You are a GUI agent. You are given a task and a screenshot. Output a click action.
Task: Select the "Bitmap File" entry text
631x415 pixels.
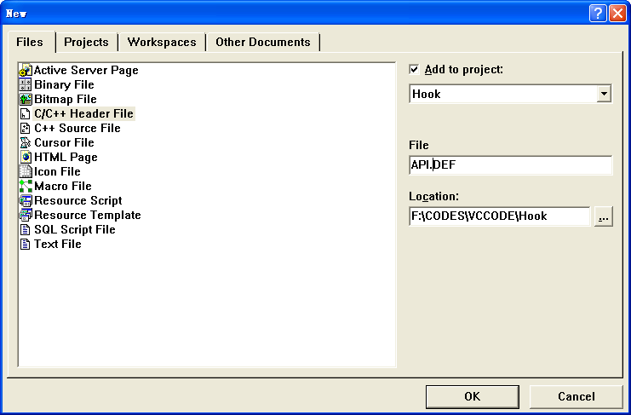pyautogui.click(x=66, y=99)
